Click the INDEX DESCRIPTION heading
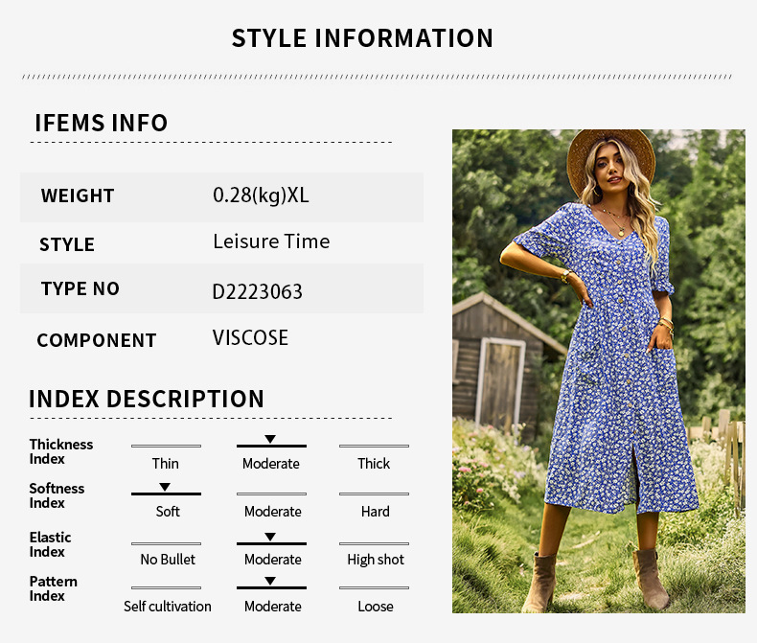 (x=147, y=399)
